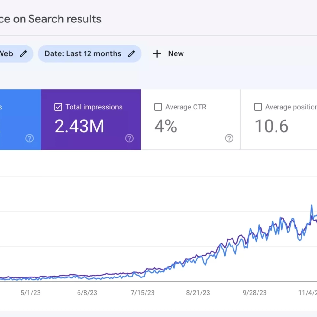This screenshot has height=317, width=317.
Task: Open help icon on blue clicks card
Action: click(29, 138)
